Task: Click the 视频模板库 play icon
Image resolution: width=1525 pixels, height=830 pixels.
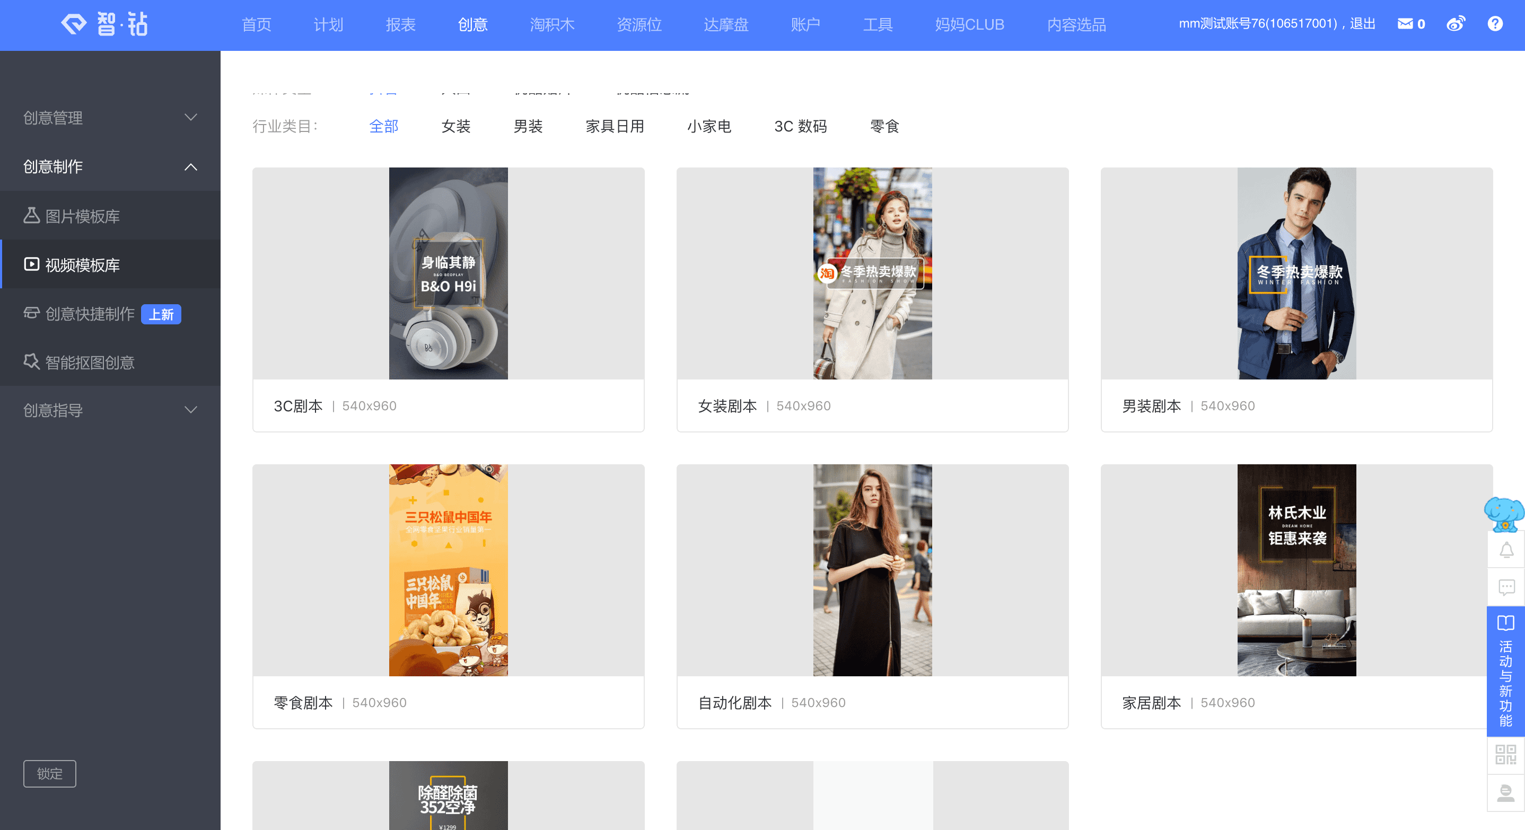Action: [x=31, y=264]
